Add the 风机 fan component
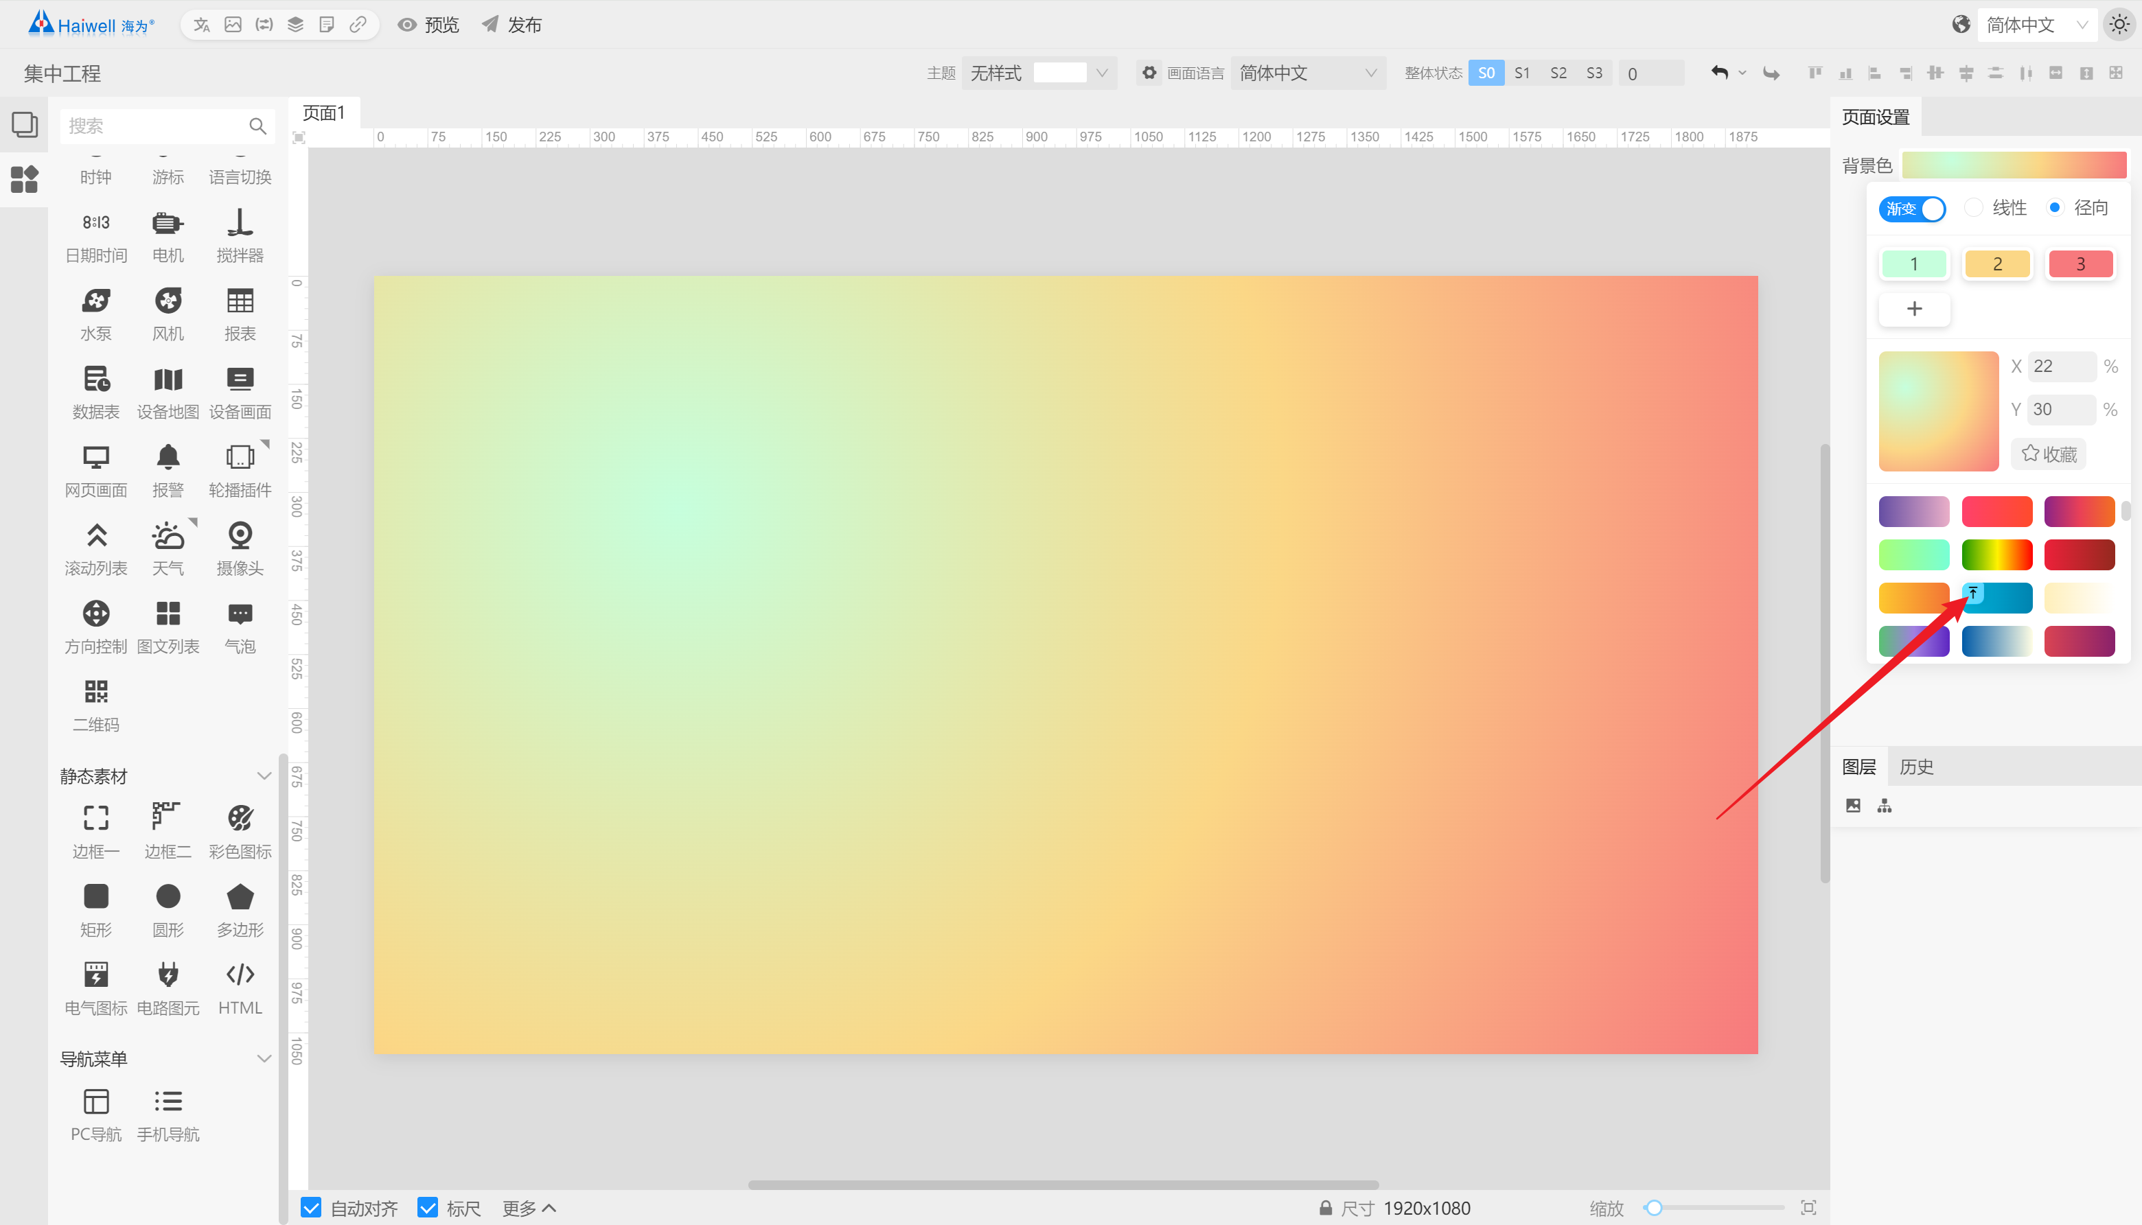Viewport: 2142px width, 1225px height. pyautogui.click(x=168, y=315)
